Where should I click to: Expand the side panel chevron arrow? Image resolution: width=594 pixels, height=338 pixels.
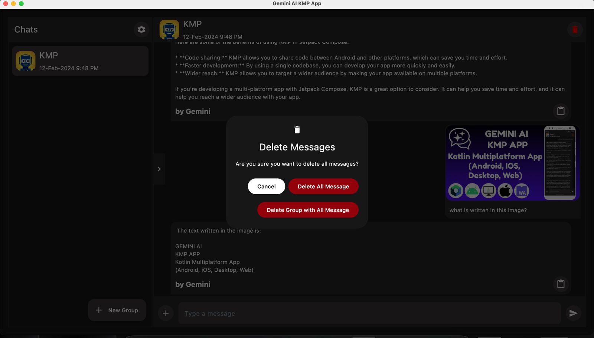tap(159, 169)
